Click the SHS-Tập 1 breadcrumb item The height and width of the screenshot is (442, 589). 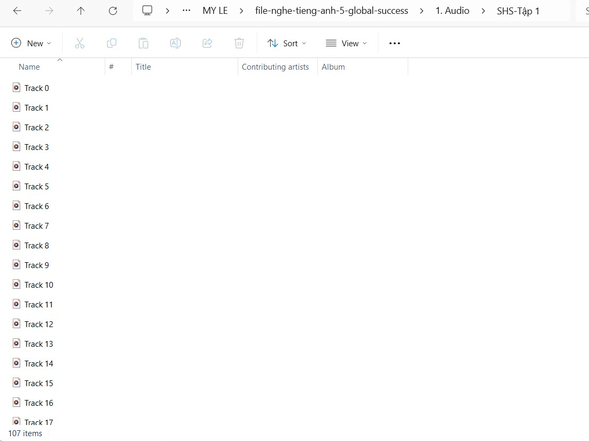pyautogui.click(x=518, y=11)
